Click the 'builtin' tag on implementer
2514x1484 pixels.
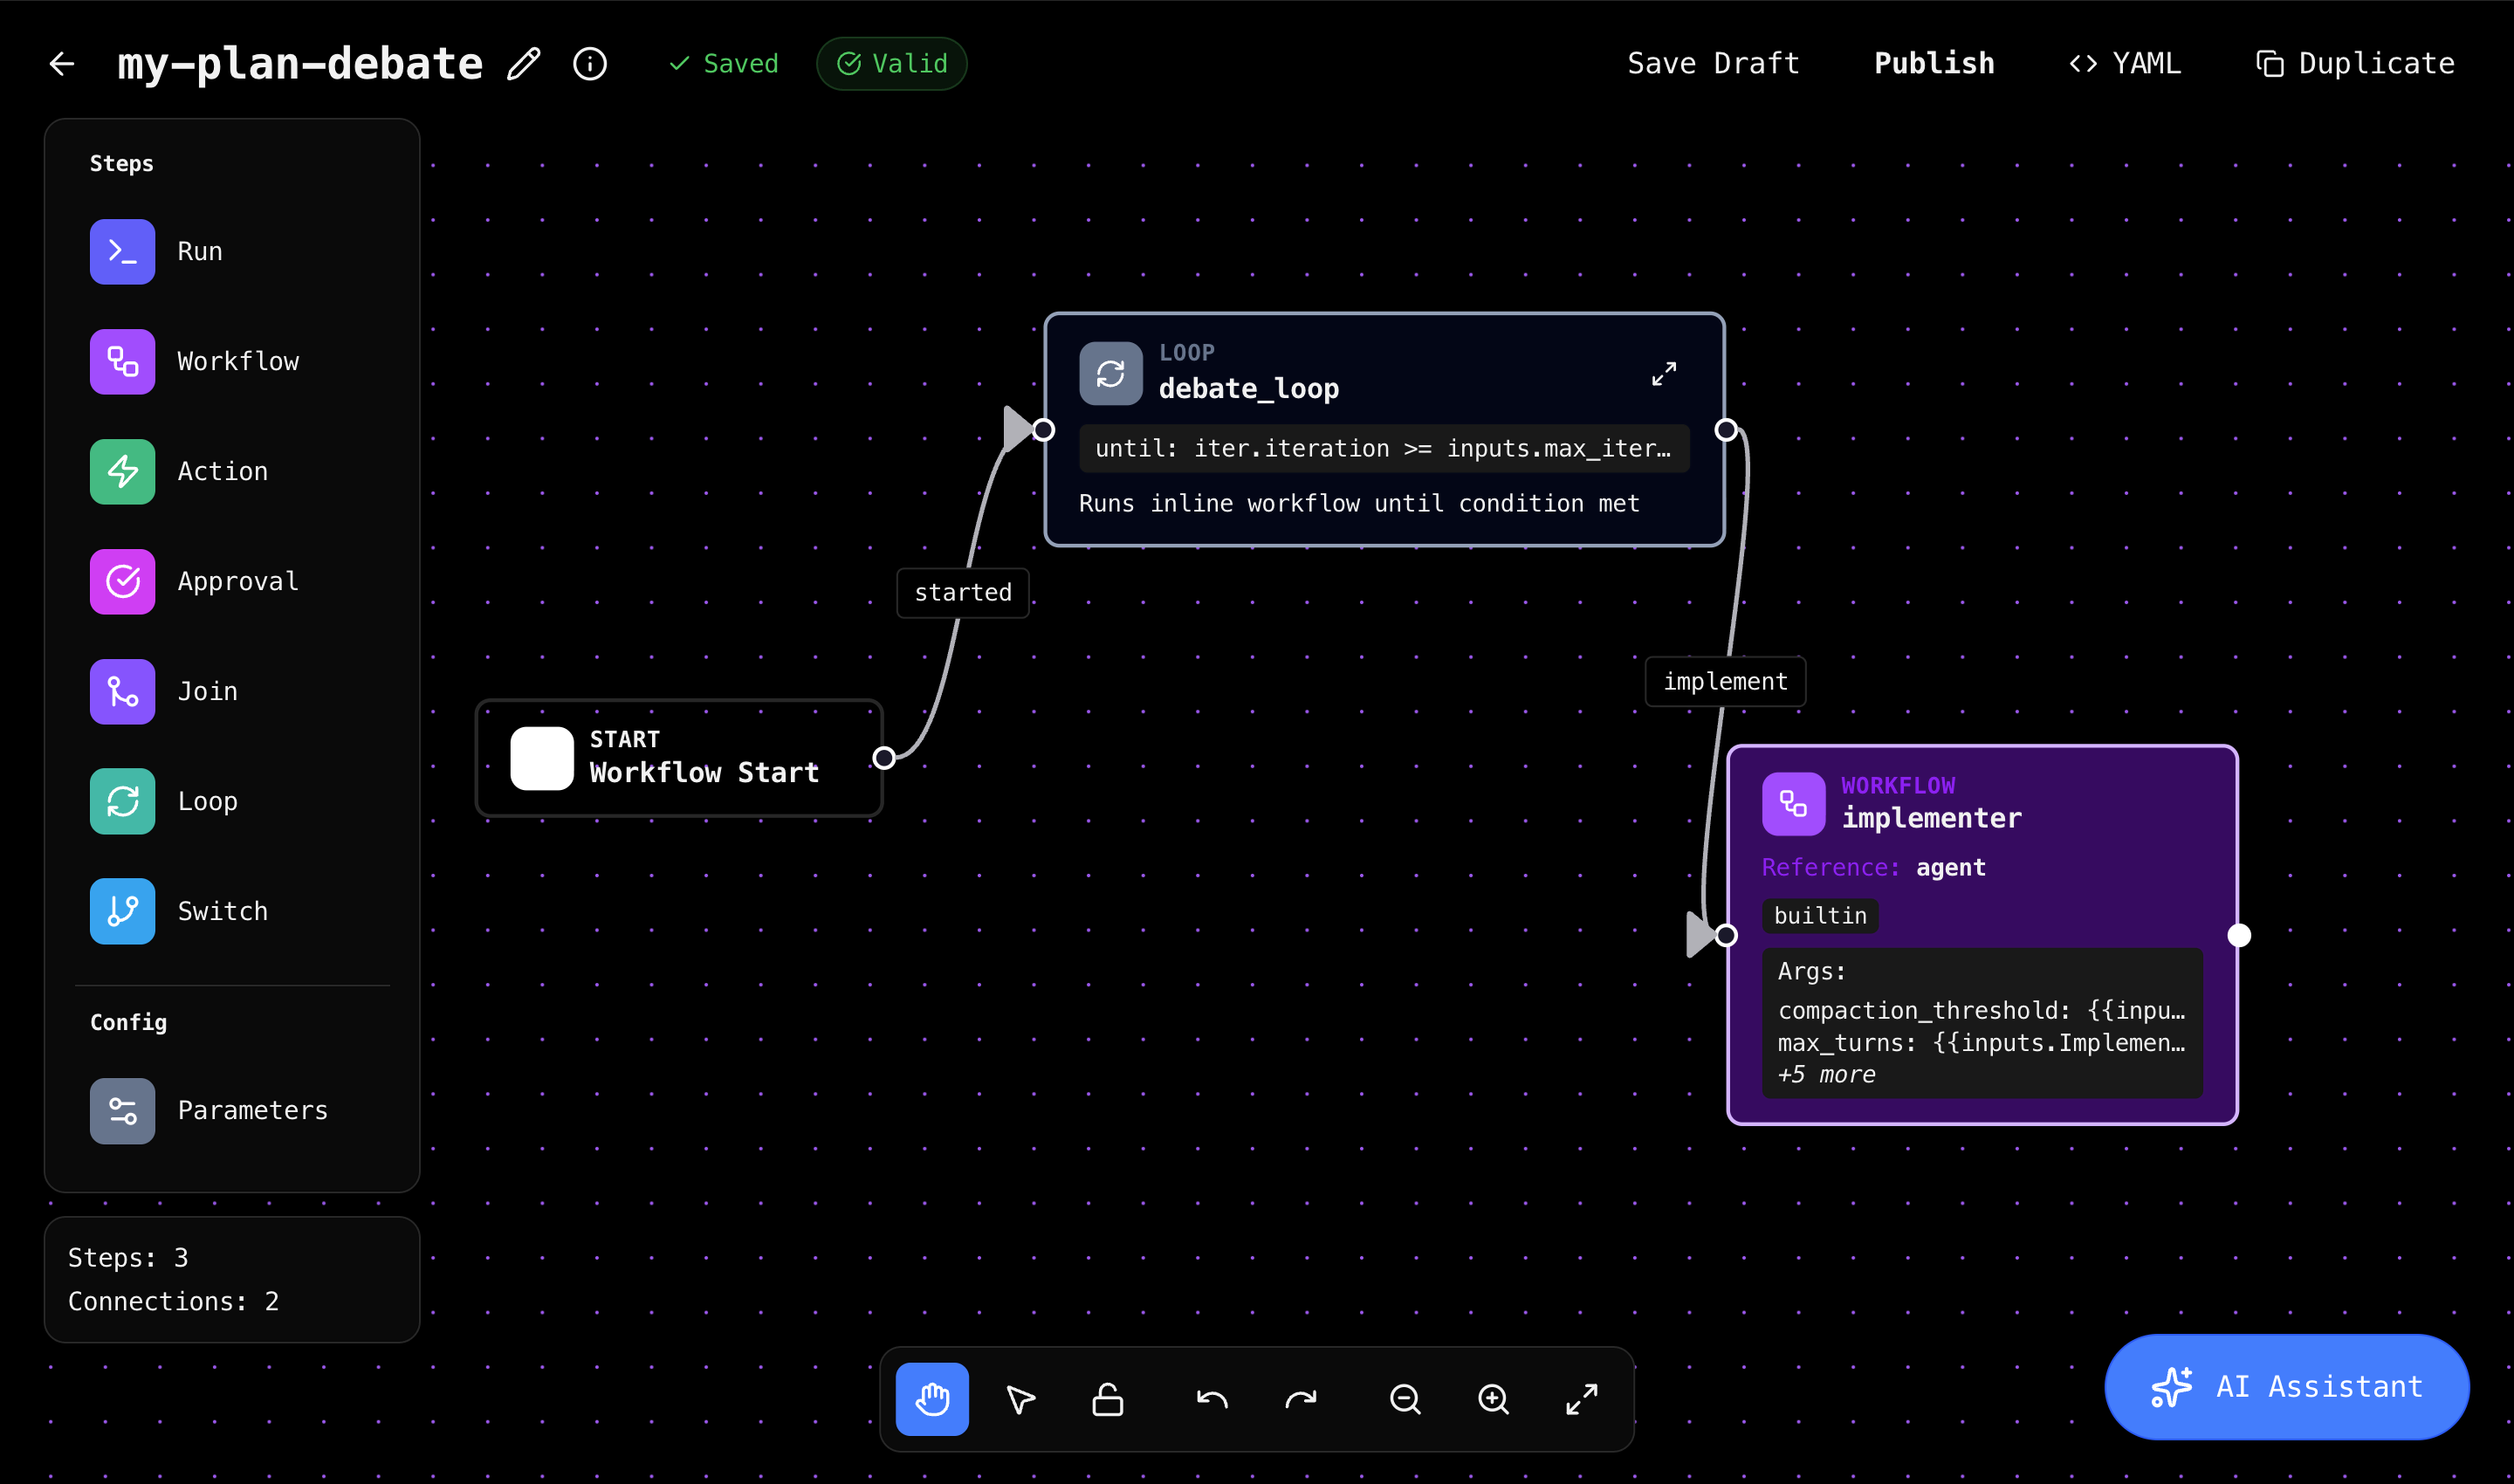click(x=1820, y=916)
